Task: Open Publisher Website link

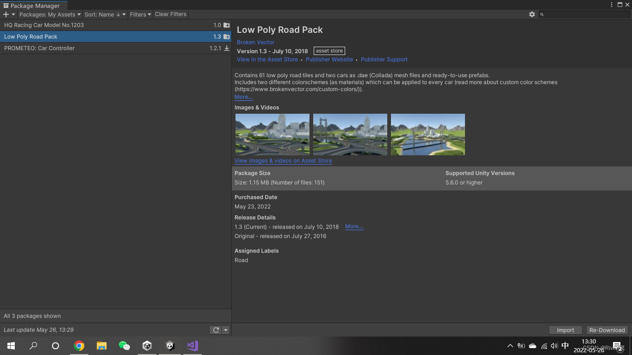Action: pyautogui.click(x=329, y=59)
